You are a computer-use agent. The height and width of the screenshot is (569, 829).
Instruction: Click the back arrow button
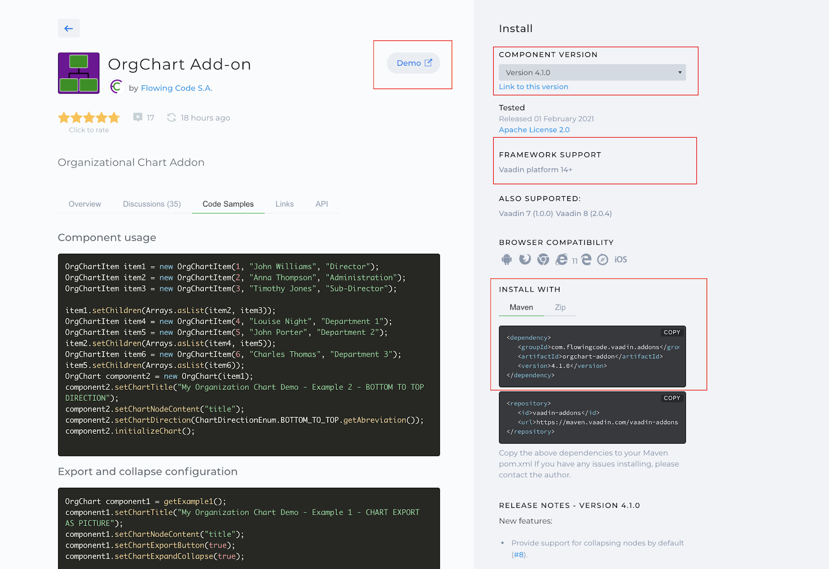(68, 28)
